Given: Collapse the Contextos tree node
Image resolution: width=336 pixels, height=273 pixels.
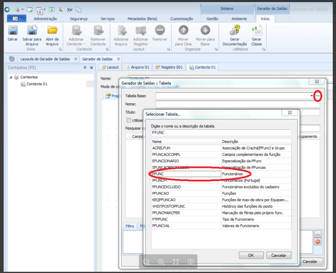Looking at the screenshot, I should click(11, 77).
